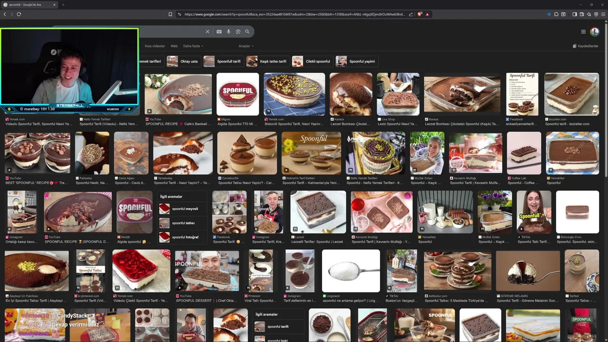Click the share icon in address bar
The height and width of the screenshot is (342, 608).
411,14
